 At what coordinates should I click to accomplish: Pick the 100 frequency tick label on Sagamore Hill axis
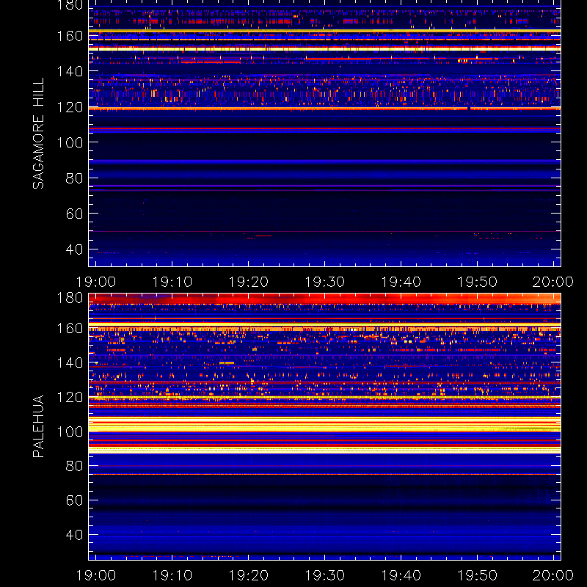point(70,142)
